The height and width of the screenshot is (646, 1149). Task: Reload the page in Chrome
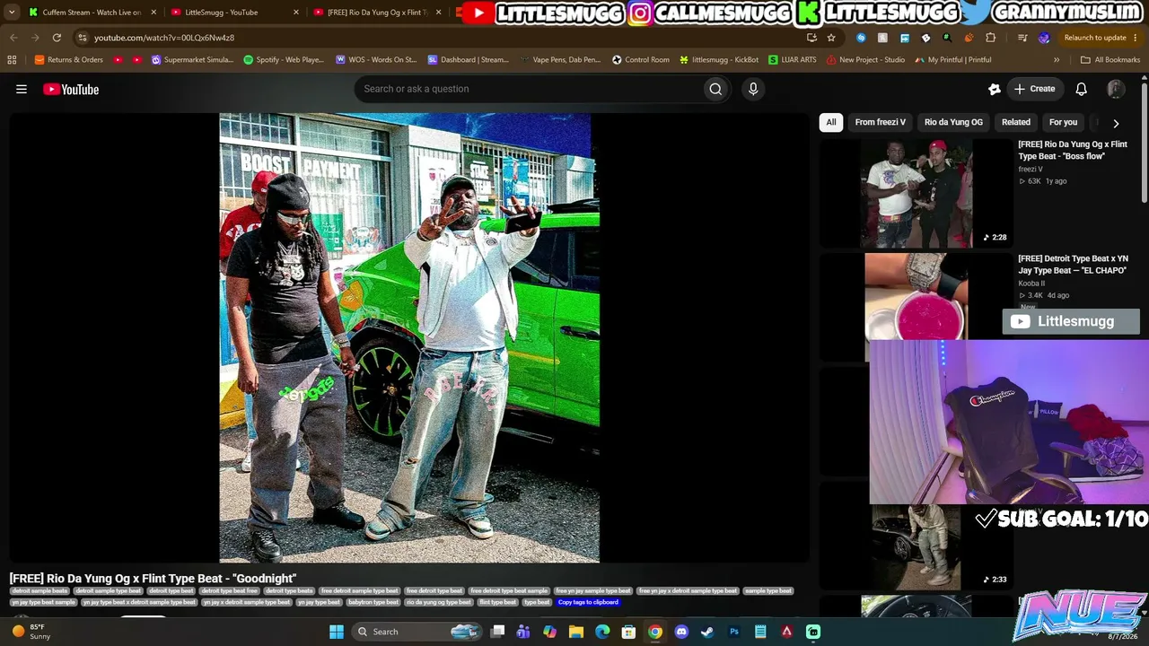click(57, 38)
